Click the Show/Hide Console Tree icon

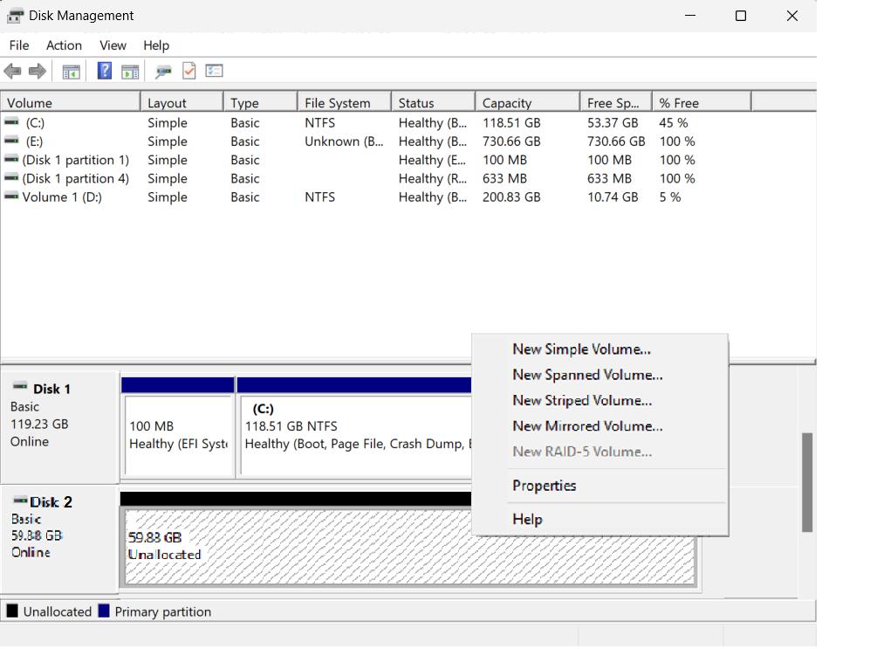(x=72, y=71)
